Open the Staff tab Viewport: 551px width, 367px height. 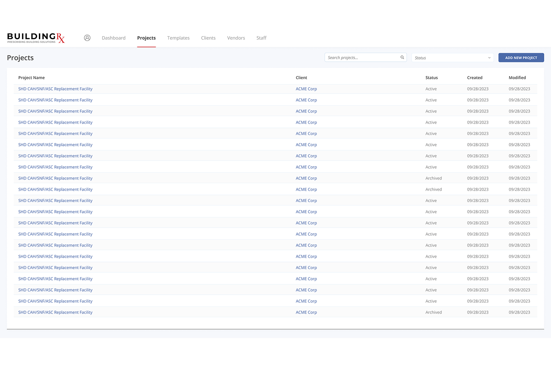tap(261, 38)
